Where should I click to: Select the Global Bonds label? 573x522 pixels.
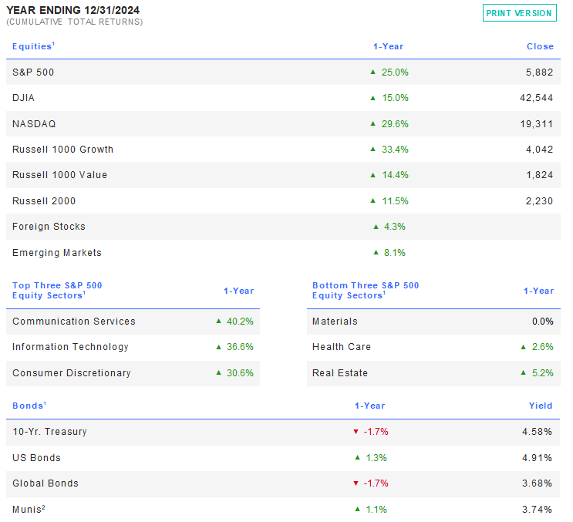click(x=46, y=483)
